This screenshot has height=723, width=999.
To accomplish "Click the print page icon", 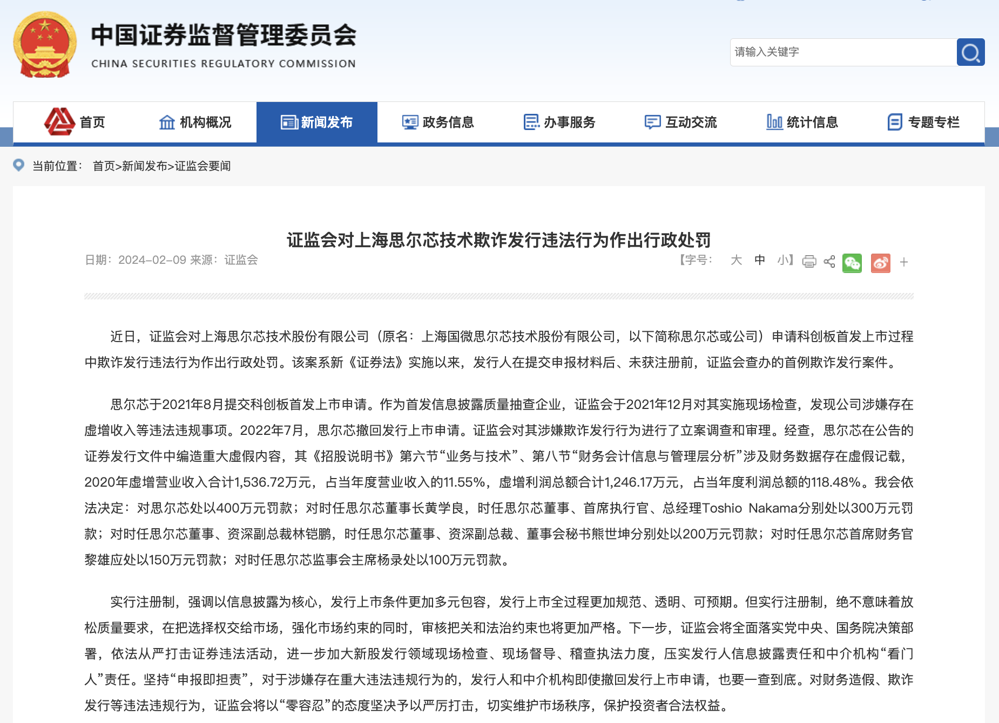I will (x=809, y=262).
